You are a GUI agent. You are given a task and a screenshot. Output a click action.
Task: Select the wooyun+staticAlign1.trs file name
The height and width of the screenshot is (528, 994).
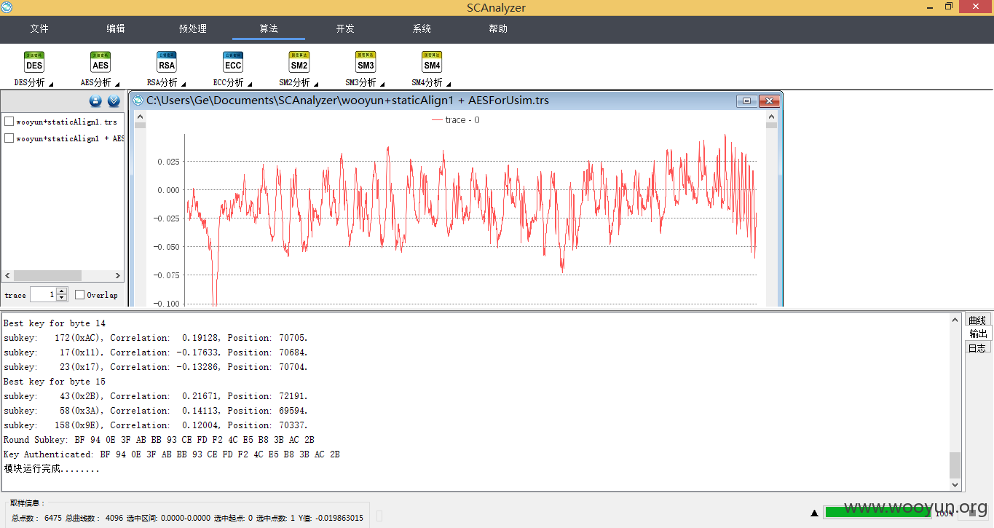click(66, 122)
